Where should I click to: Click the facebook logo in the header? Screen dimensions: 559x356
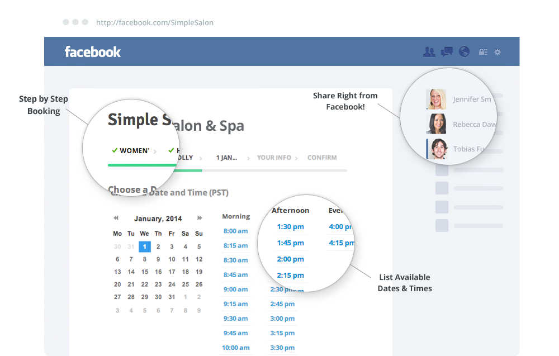click(93, 52)
